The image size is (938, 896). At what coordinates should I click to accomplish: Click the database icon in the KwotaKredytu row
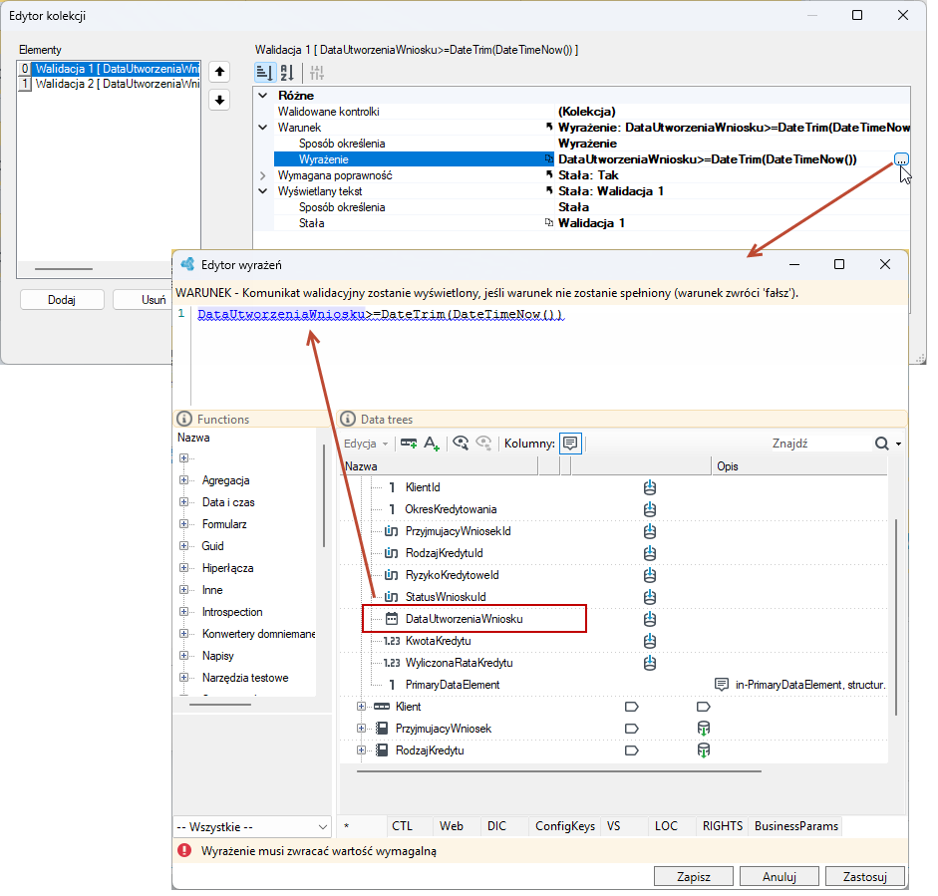click(650, 641)
